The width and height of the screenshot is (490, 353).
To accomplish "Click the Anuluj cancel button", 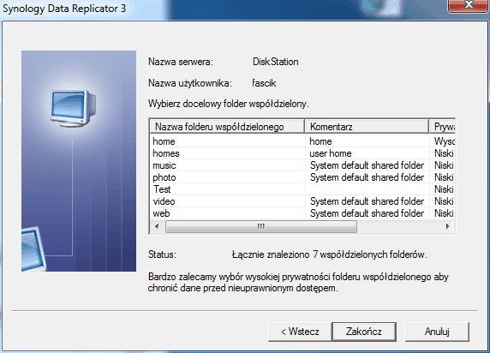I will click(x=437, y=332).
